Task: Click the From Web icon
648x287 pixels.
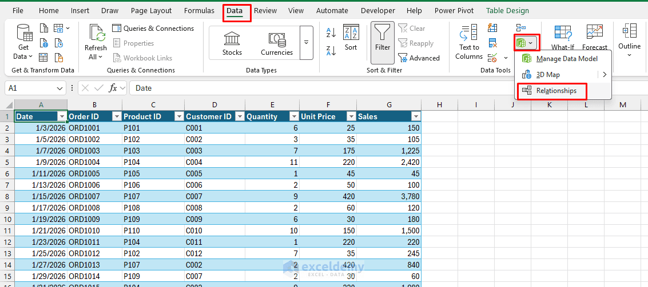Action: click(44, 43)
